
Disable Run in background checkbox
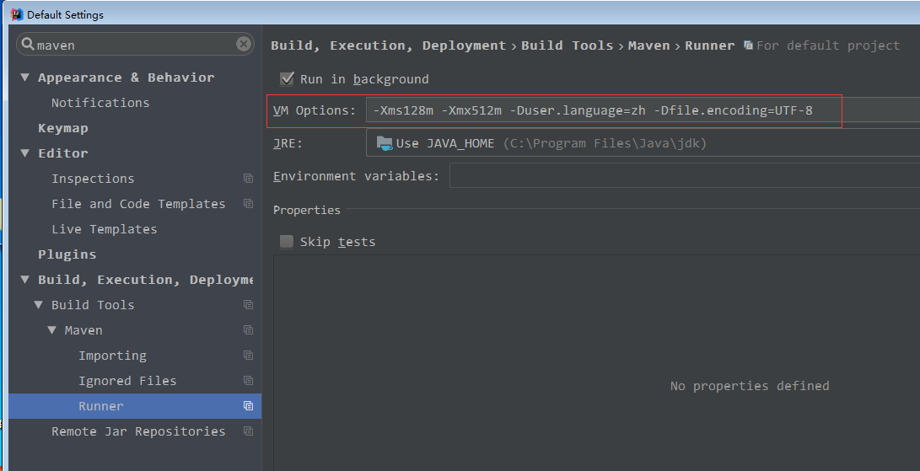pos(287,78)
